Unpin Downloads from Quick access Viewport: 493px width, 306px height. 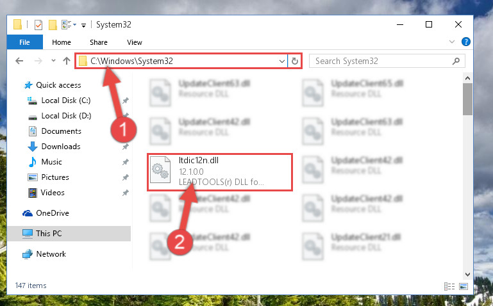click(125, 147)
